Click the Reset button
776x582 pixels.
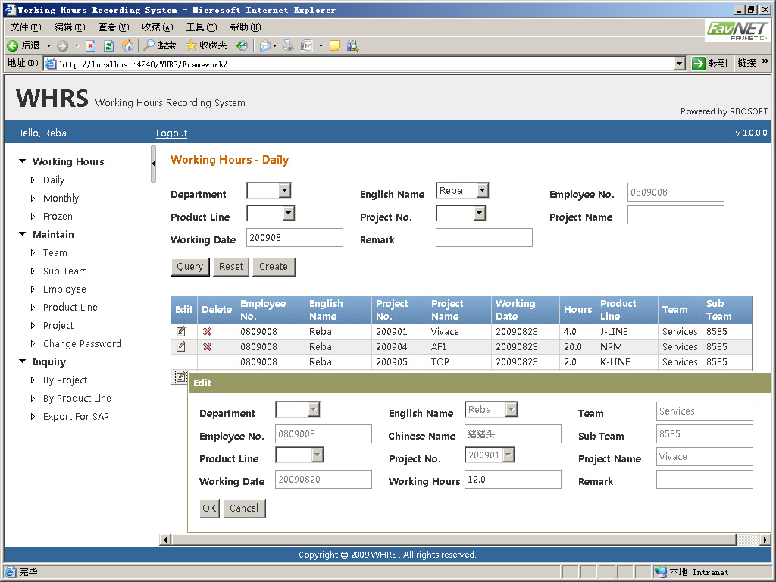(x=231, y=267)
